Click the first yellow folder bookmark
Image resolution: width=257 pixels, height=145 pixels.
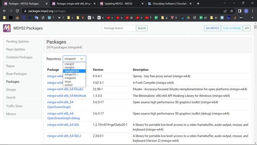pyautogui.click(x=4, y=18)
